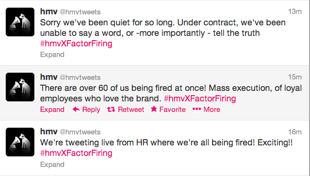Open hmv avatar on the 16m tweet

[x=20, y=142]
